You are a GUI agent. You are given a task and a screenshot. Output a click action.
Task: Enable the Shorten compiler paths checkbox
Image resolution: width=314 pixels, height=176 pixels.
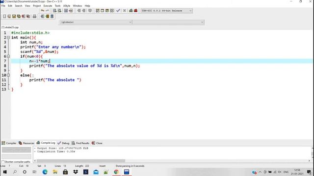[x=3, y=162]
